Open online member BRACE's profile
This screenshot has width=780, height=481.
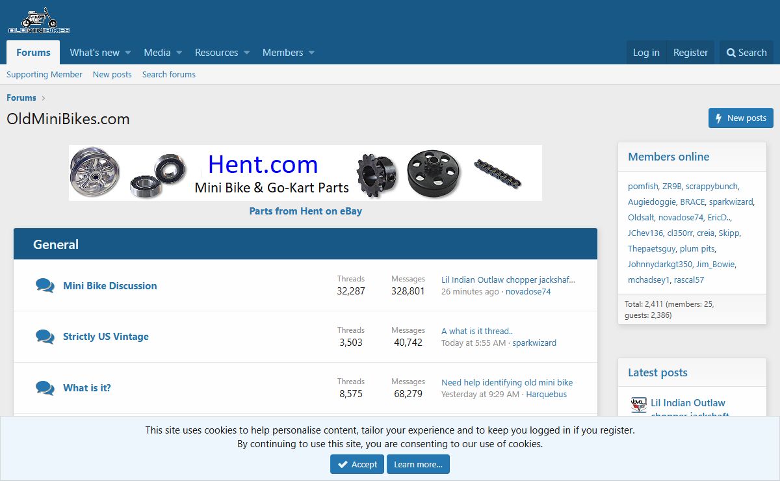pos(693,202)
